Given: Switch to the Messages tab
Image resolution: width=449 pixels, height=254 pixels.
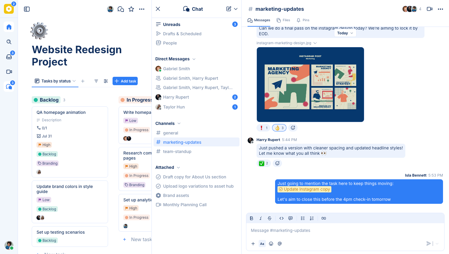Looking at the screenshot, I should [x=259, y=20].
